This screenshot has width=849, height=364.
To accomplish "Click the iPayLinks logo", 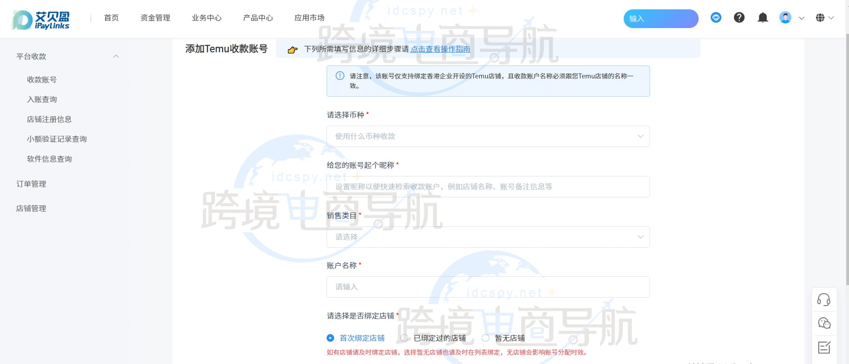I will pos(41,20).
